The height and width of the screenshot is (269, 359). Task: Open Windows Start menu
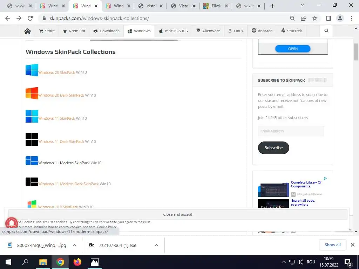(8, 262)
